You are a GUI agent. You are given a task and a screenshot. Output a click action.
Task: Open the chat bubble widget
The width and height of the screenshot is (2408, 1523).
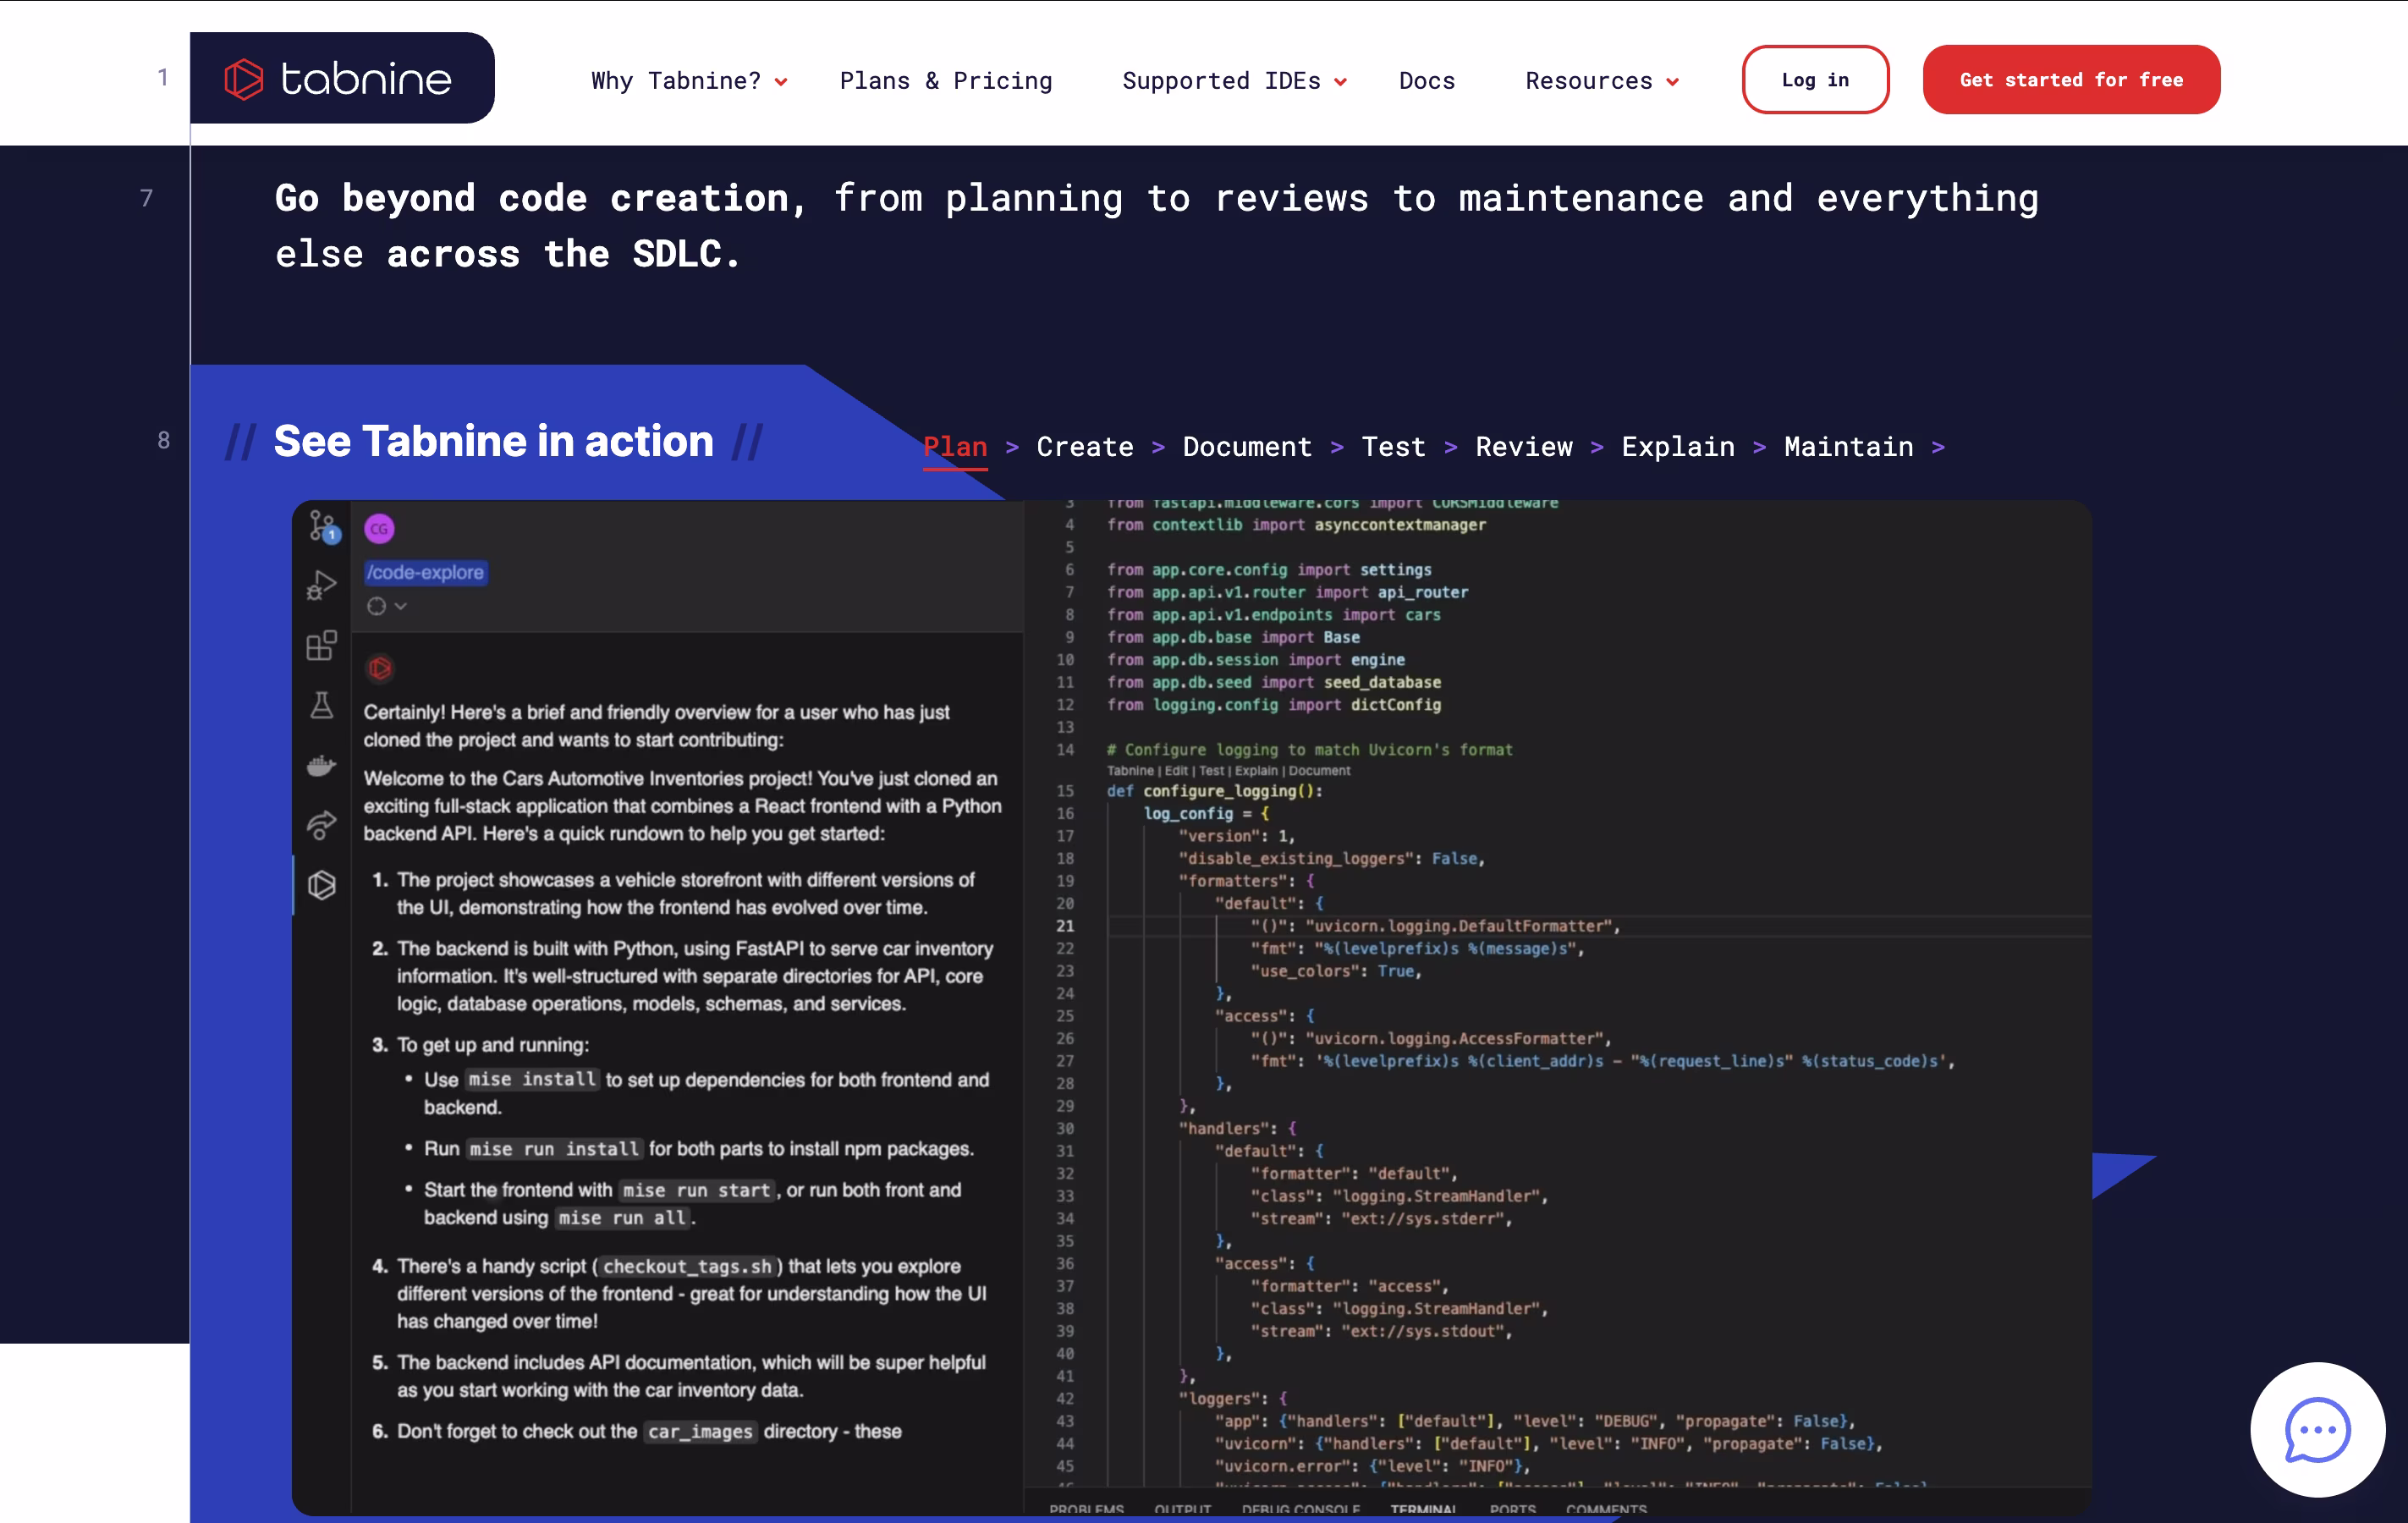click(x=2316, y=1429)
